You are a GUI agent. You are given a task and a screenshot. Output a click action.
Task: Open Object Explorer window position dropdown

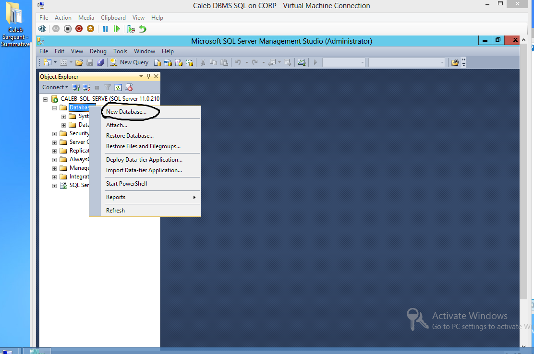pyautogui.click(x=141, y=77)
